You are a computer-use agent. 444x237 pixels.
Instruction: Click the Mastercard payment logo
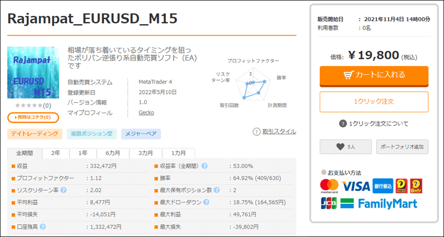330,186
